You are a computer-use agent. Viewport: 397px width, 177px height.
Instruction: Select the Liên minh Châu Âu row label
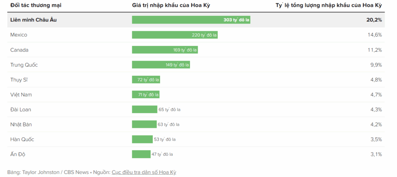(x=33, y=20)
